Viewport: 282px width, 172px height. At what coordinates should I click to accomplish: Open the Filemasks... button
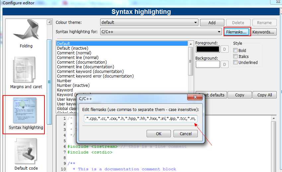[237, 32]
